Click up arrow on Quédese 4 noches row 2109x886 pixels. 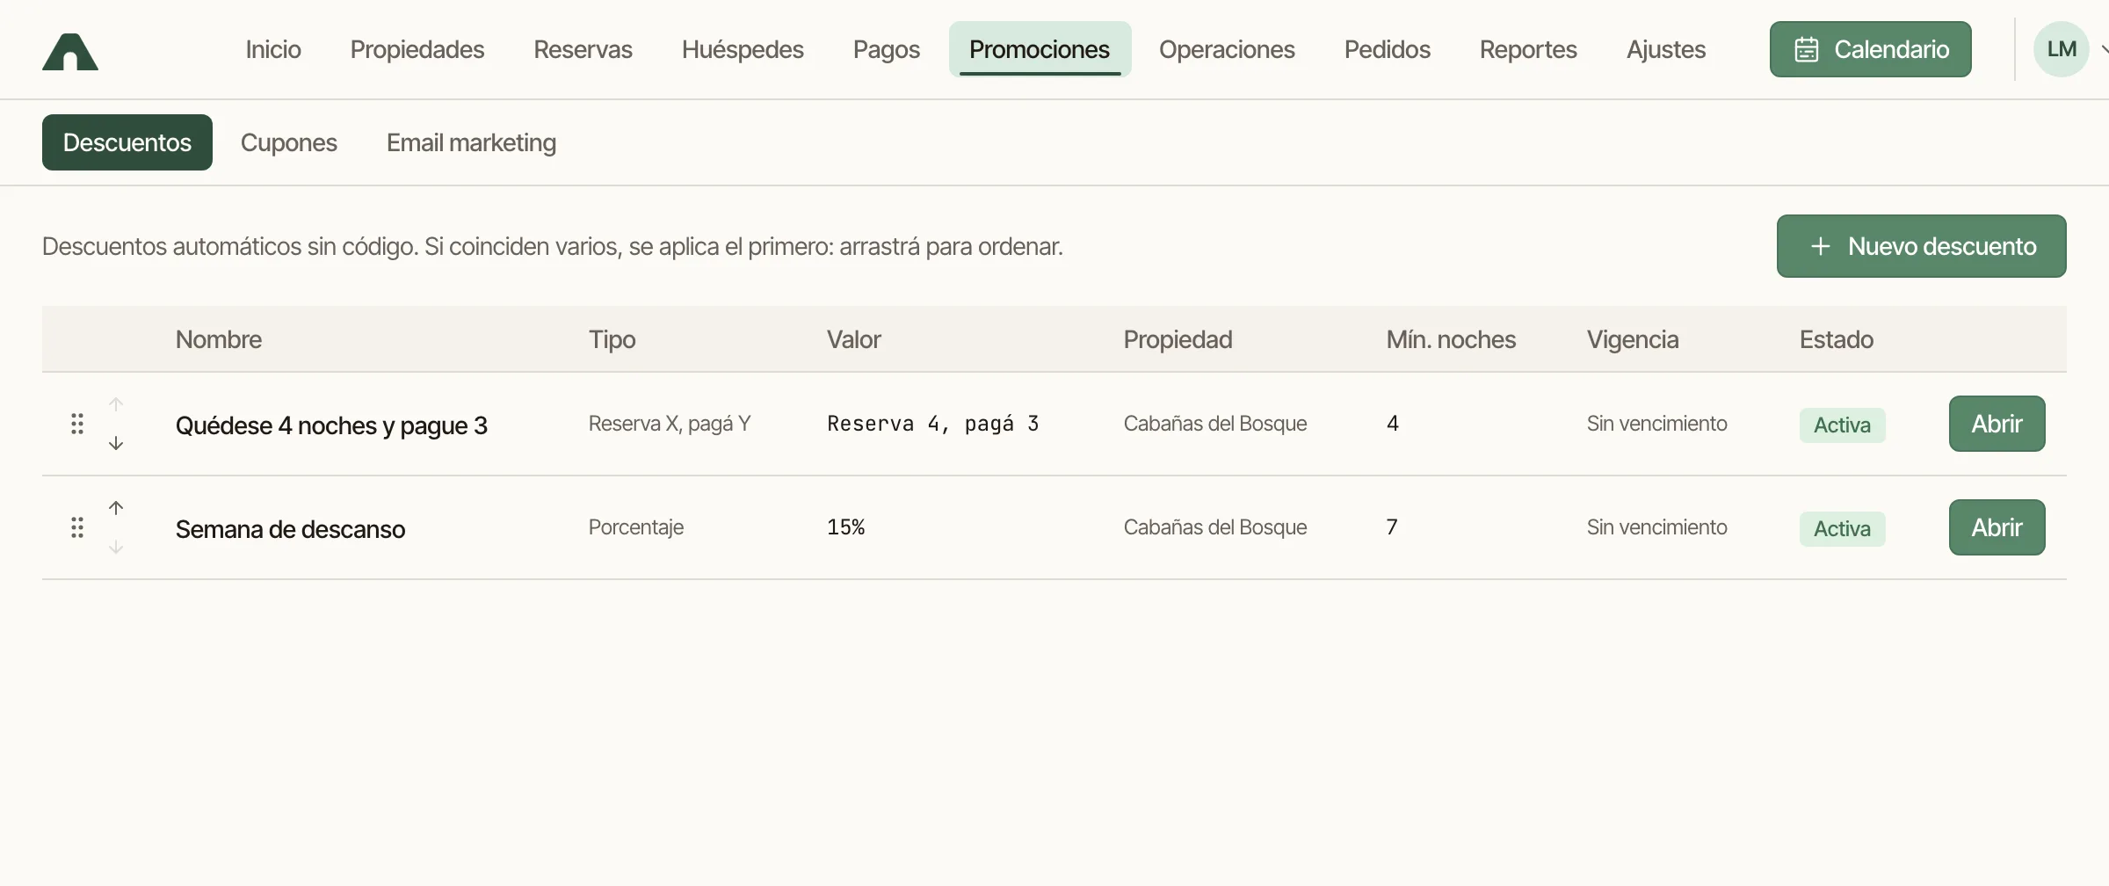pyautogui.click(x=116, y=404)
